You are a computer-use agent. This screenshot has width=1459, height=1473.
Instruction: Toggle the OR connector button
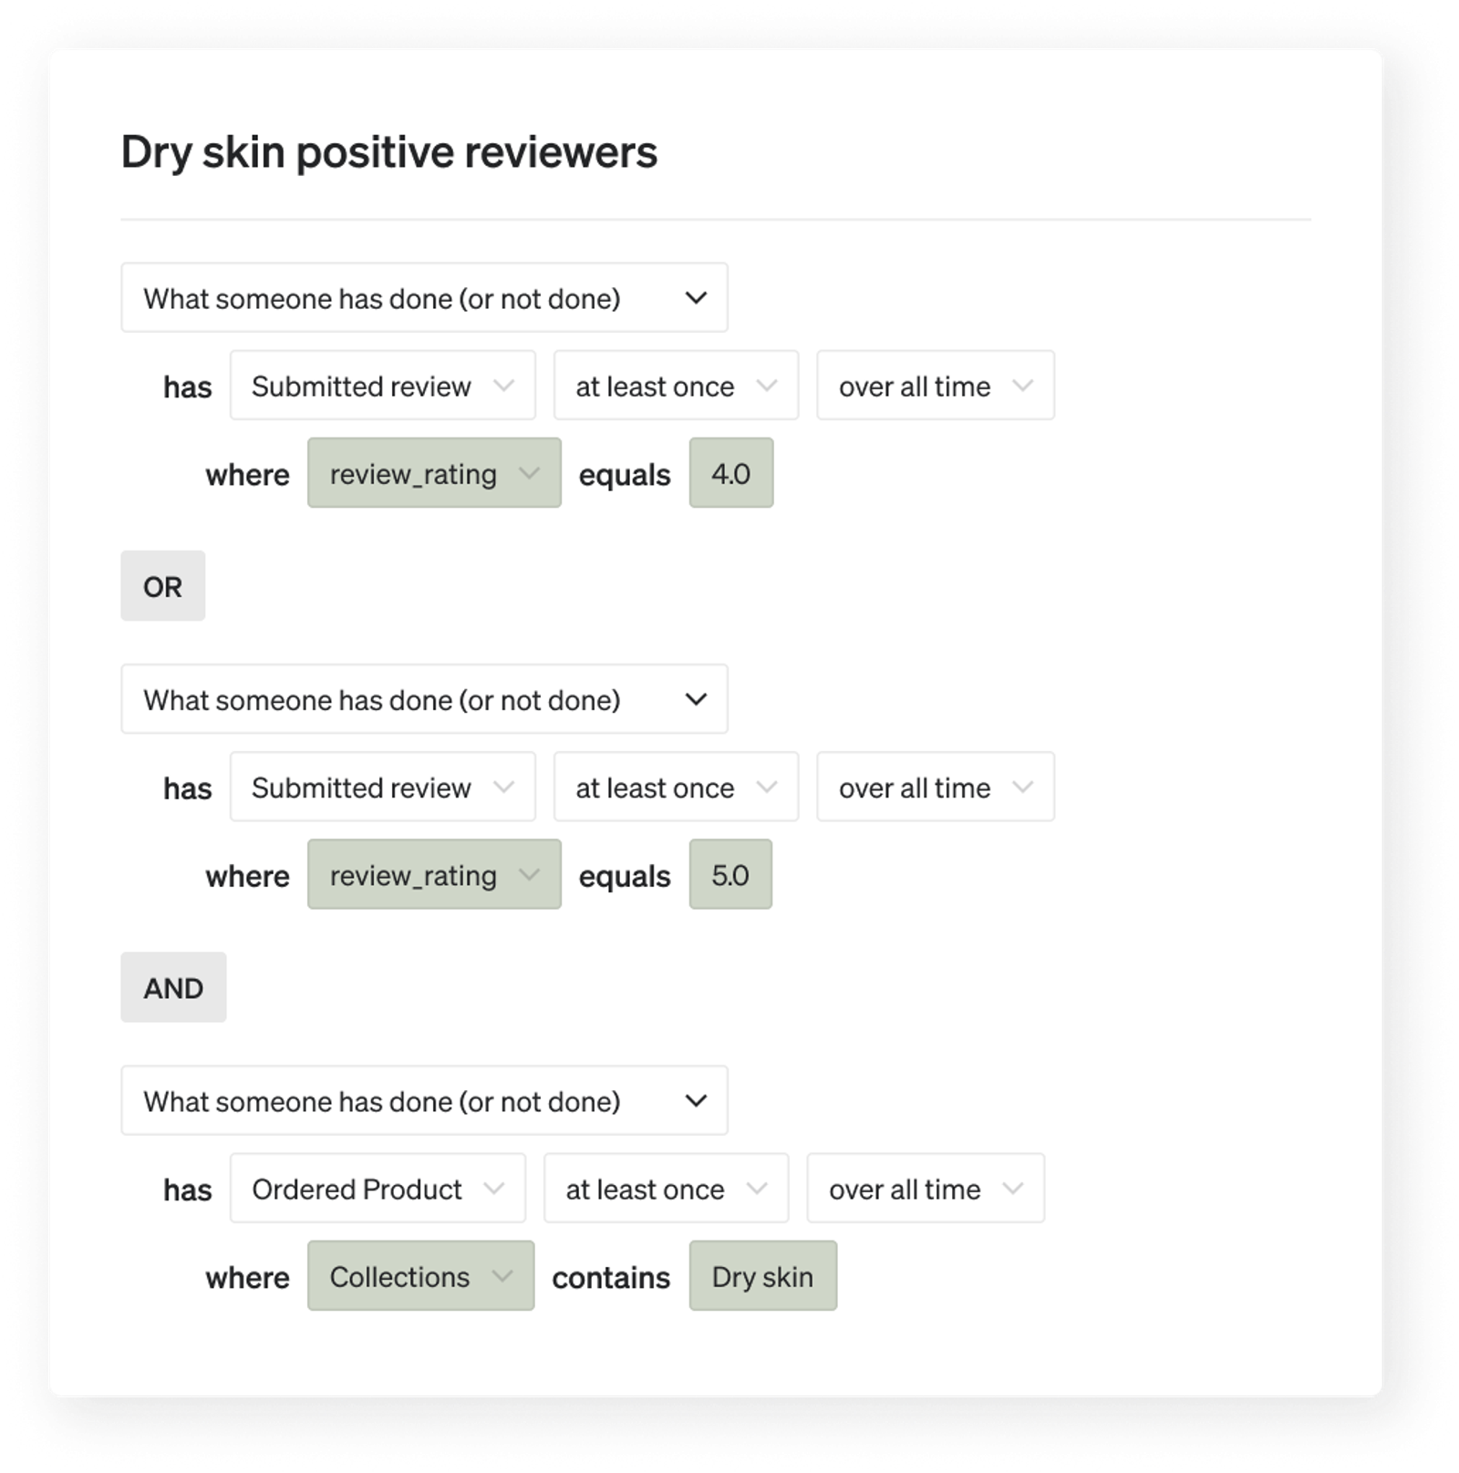click(x=163, y=586)
